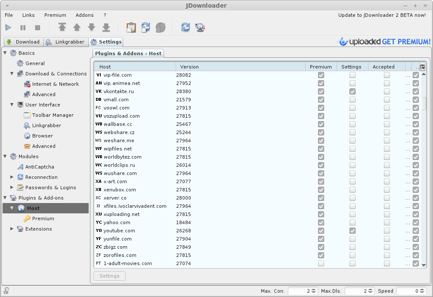Open the Links menu
The height and width of the screenshot is (297, 433).
tap(28, 15)
